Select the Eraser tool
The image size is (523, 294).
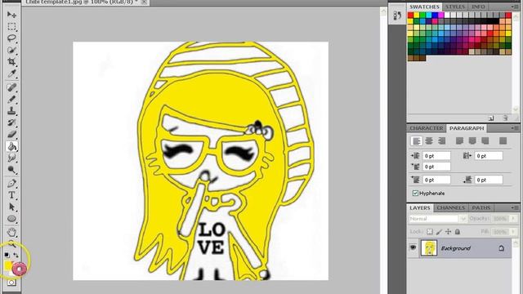point(11,134)
